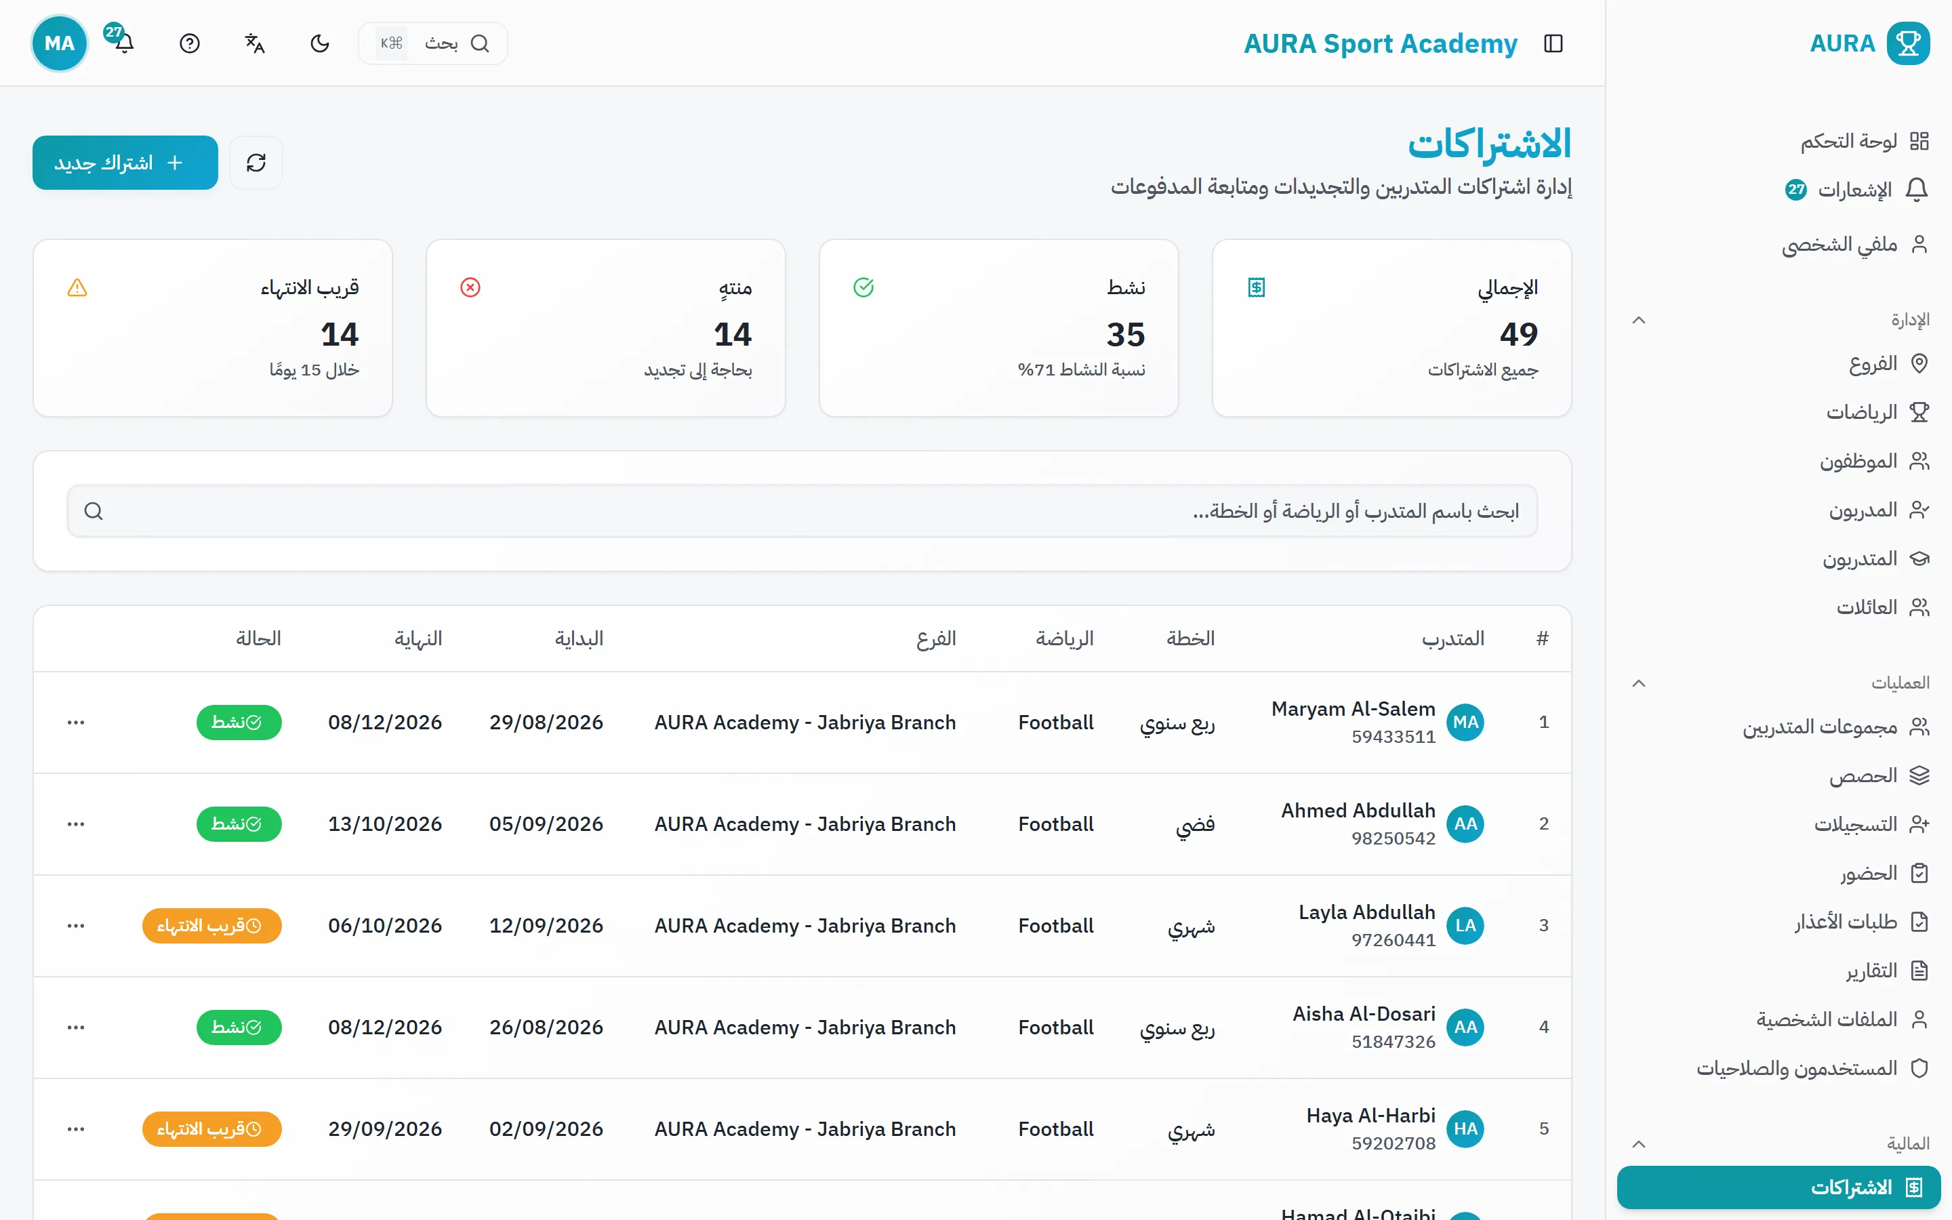Viewport: 1952px width, 1220px height.
Task: Toggle the sidebar panel icon
Action: (x=1553, y=43)
